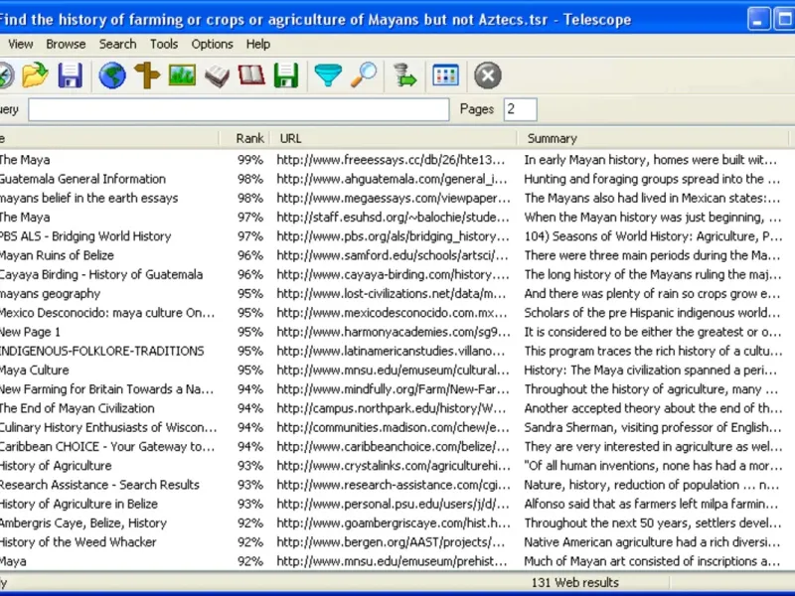Select the 'New Page 1' result
The height and width of the screenshot is (596, 795).
[x=397, y=332]
